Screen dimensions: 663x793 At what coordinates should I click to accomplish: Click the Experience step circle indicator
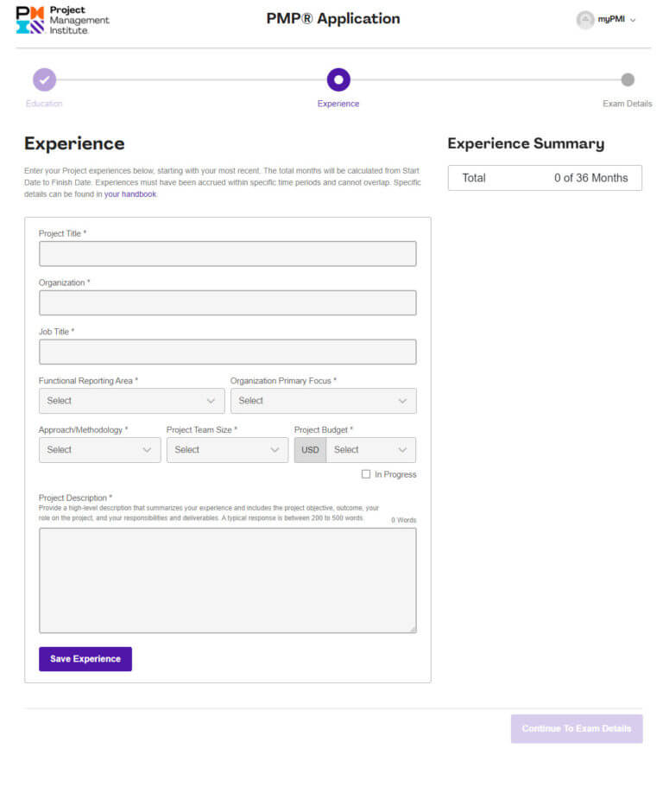pos(338,79)
